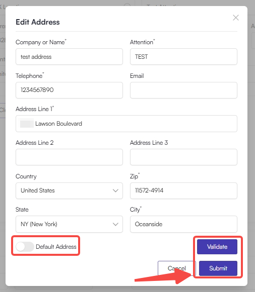This screenshot has width=255, height=292.
Task: Click the Default Address label text
Action: tap(56, 247)
